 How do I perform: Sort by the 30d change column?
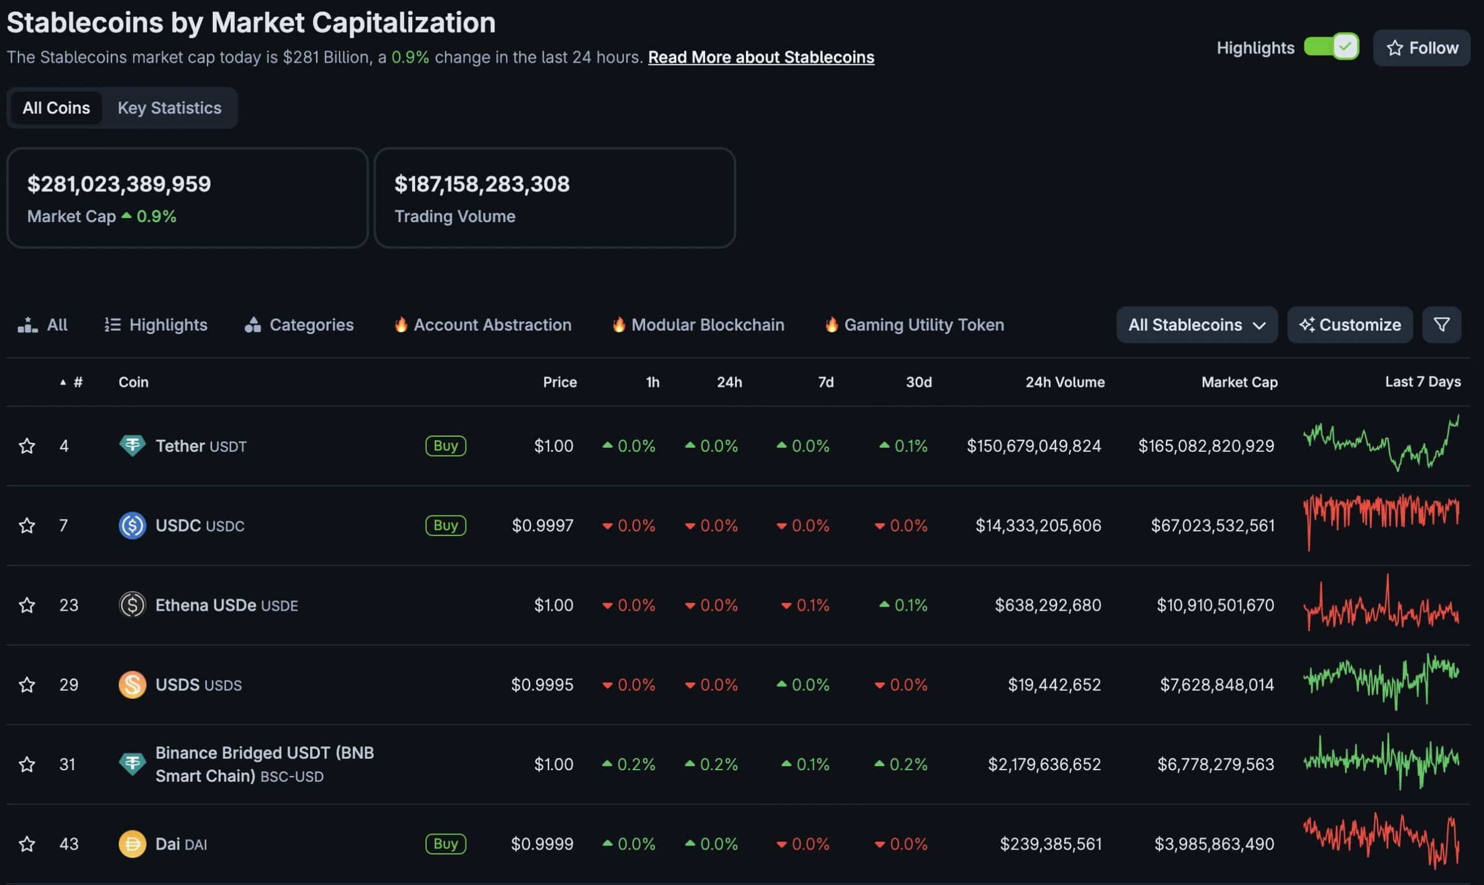tap(919, 382)
